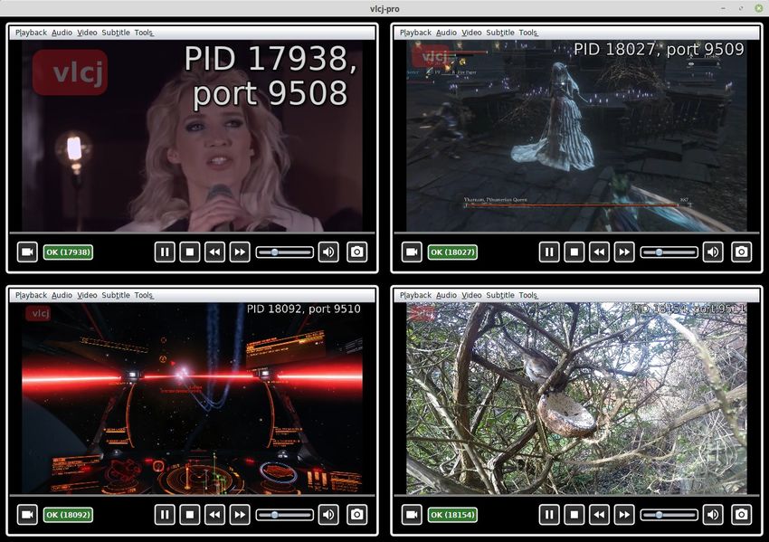Mute audio in the PID 18027 player
This screenshot has width=769, height=542.
(x=713, y=252)
